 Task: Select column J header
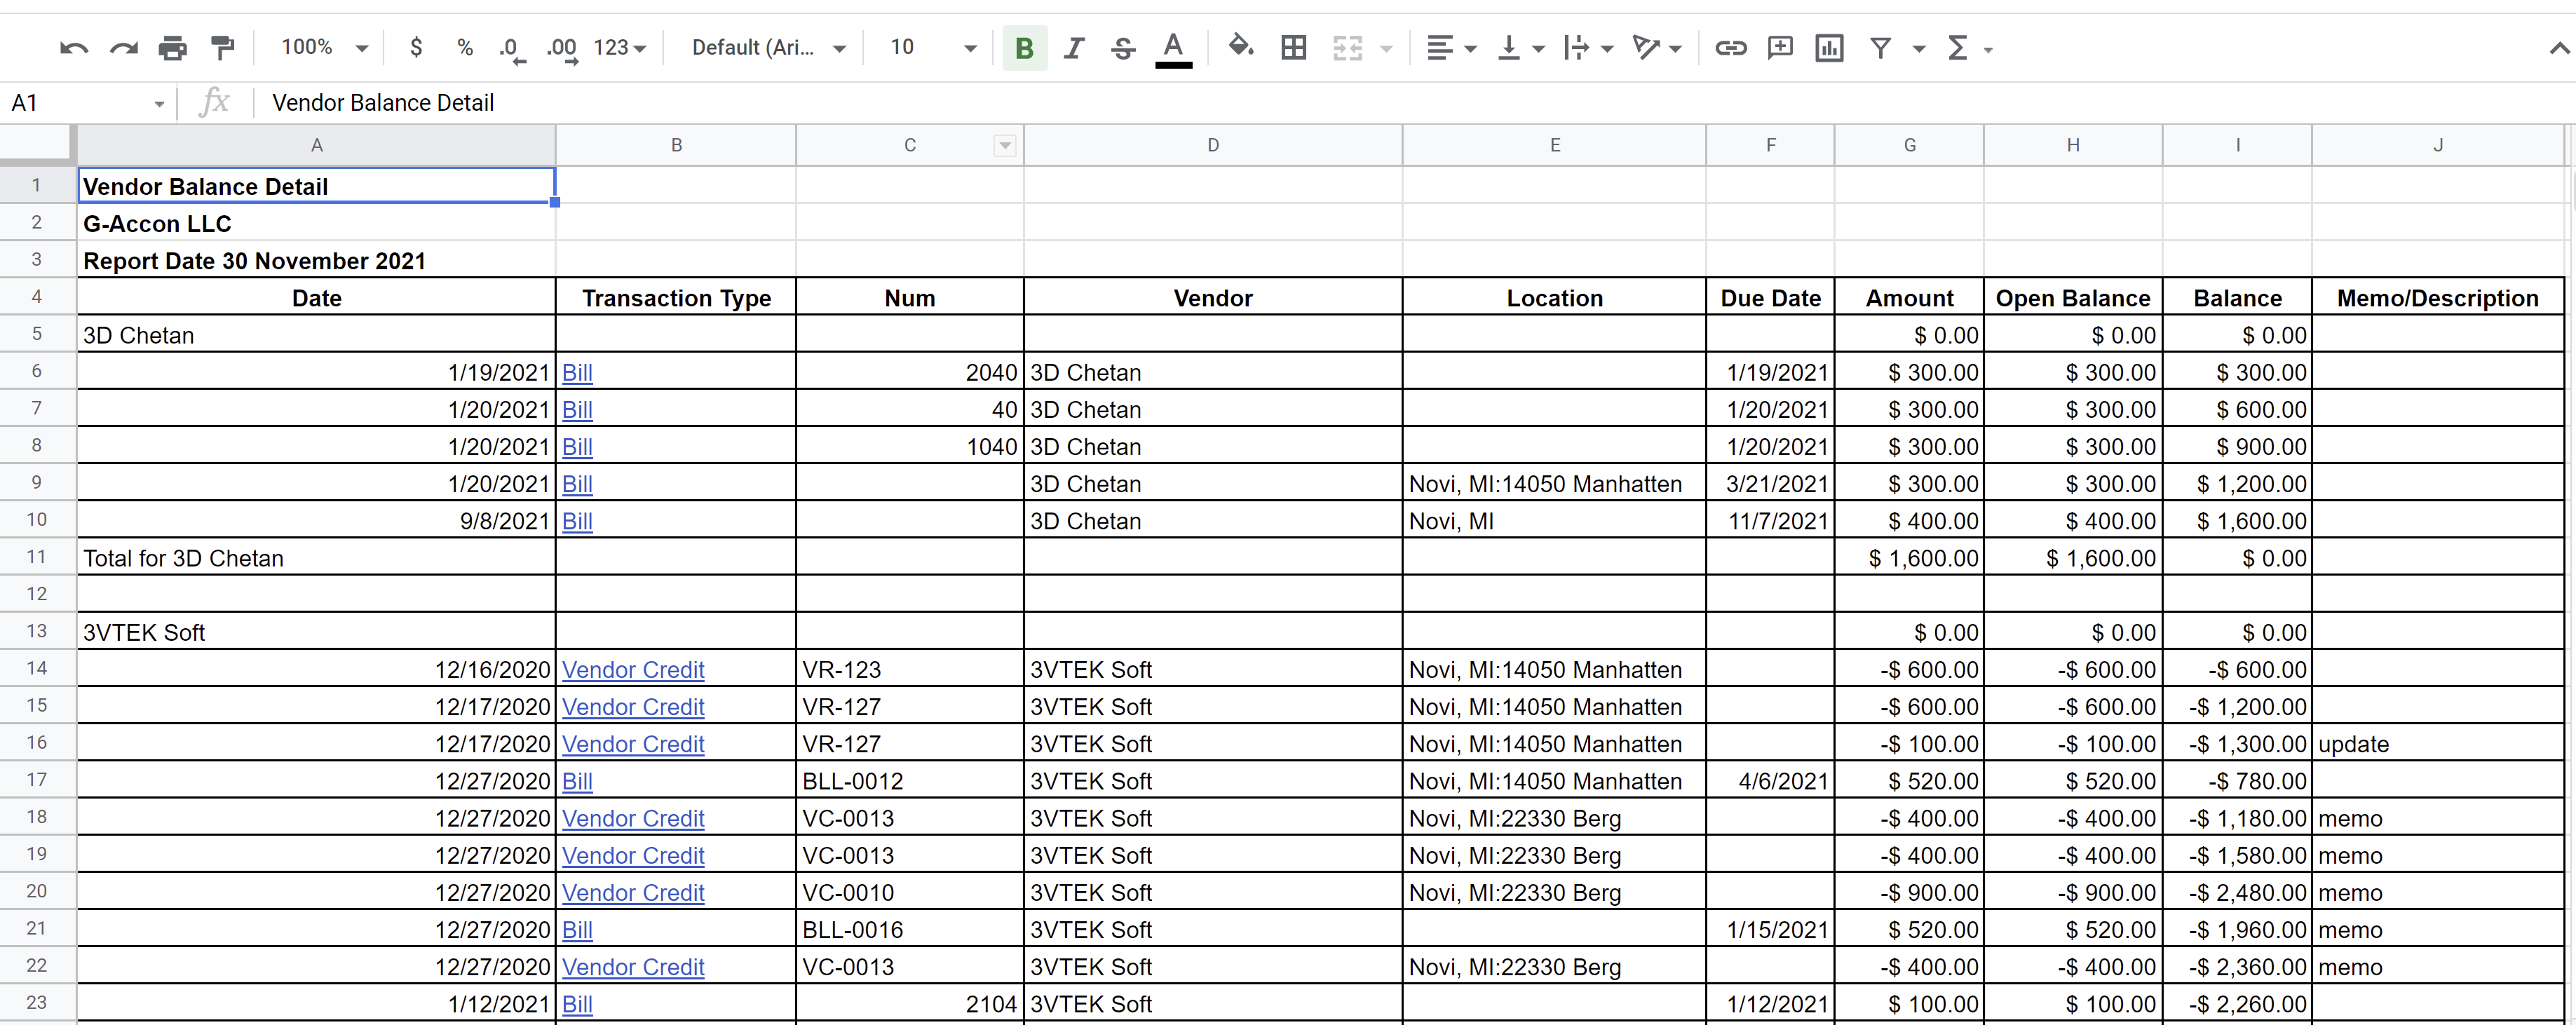click(2438, 145)
